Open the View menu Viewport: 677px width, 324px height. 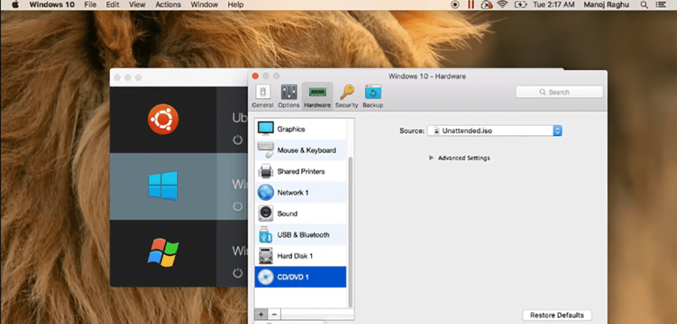[x=137, y=5]
